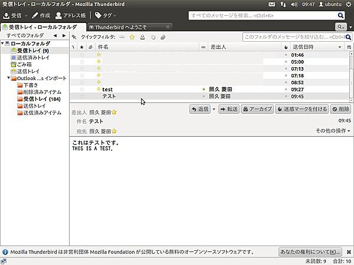Open the アドレス帳 address book

pyautogui.click(x=70, y=15)
